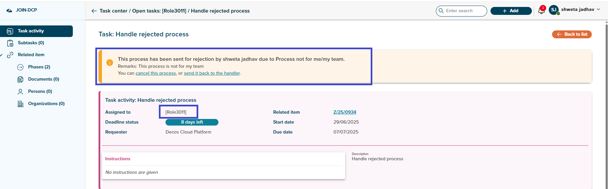Select the Task activity menu item
Image resolution: width=608 pixels, height=189 pixels.
[36, 31]
